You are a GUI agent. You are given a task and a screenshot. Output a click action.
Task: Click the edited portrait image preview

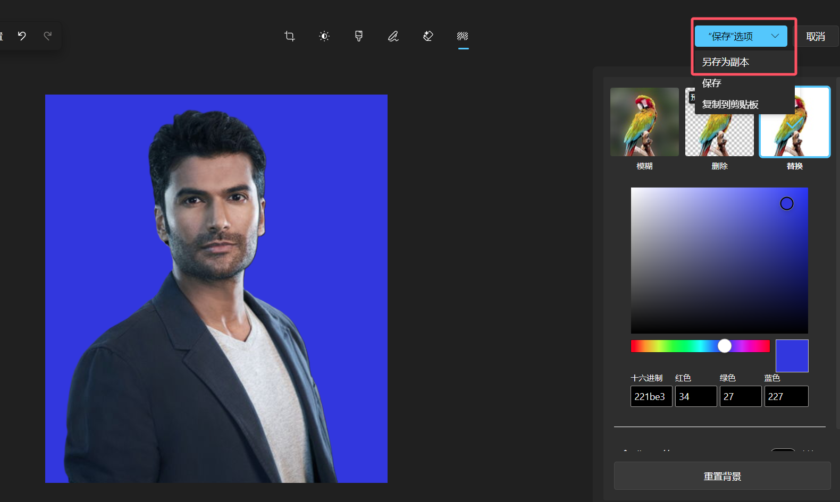point(216,288)
